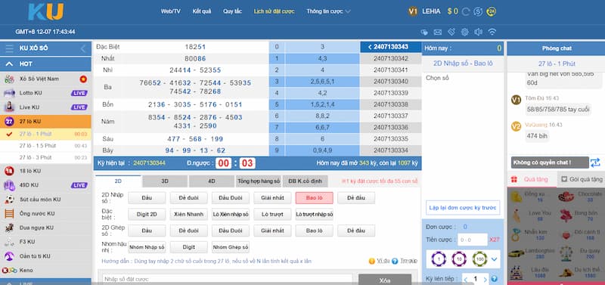Select 27 lô KU category
The height and width of the screenshot is (285, 605).
(x=45, y=122)
